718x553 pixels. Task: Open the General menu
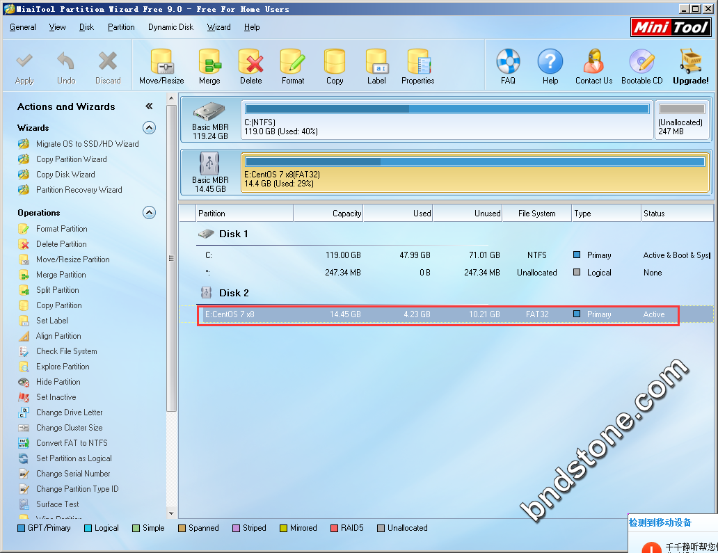tap(23, 27)
